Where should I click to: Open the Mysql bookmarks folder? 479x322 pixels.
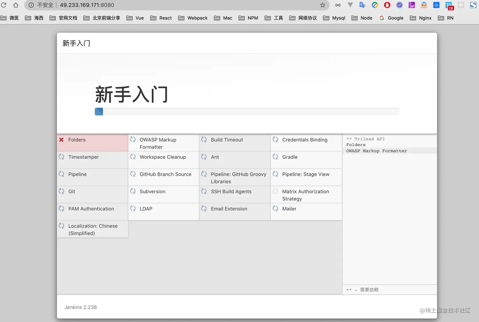[334, 18]
